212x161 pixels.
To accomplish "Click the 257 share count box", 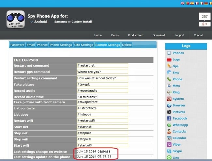I will [x=205, y=17].
